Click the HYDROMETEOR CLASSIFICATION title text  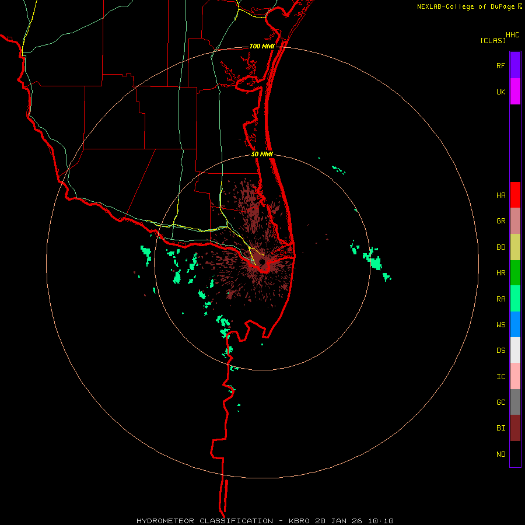pos(205,521)
